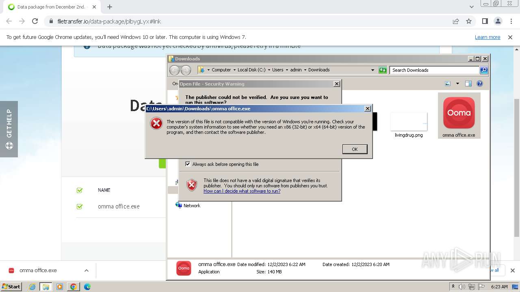Click the shield warning icon in Security Warning
Screen dimensions: 520x292
point(192,185)
